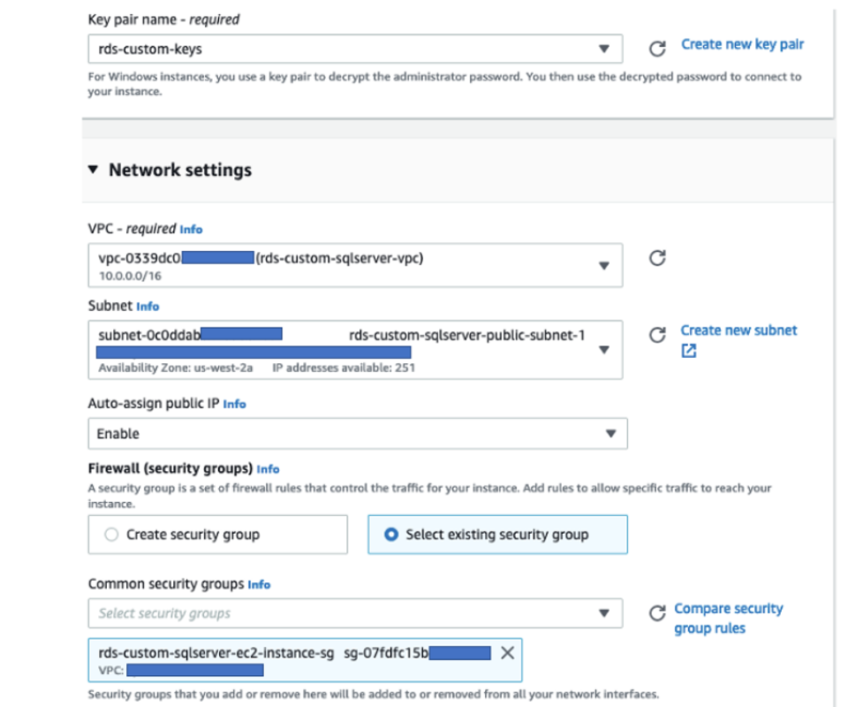Viewport: 863px width, 707px height.
Task: Open Firewall security groups Info link
Action: coord(268,469)
